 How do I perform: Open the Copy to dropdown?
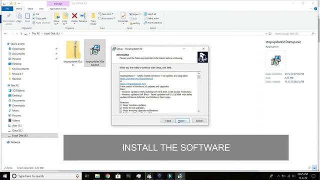[65, 19]
